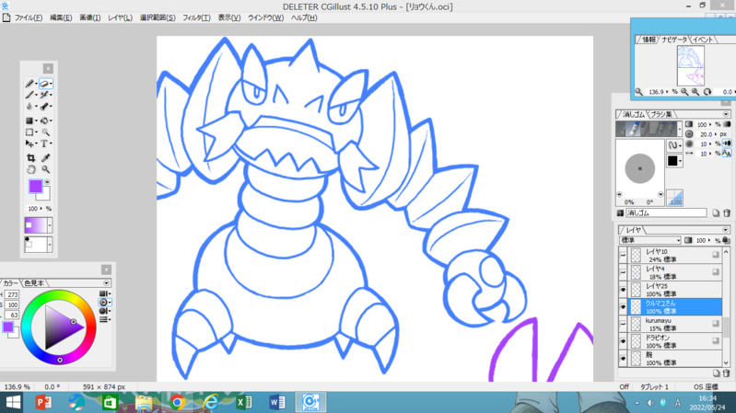736x413 pixels.
Task: Open brush preset thumbnails dropdown
Action: (x=680, y=129)
